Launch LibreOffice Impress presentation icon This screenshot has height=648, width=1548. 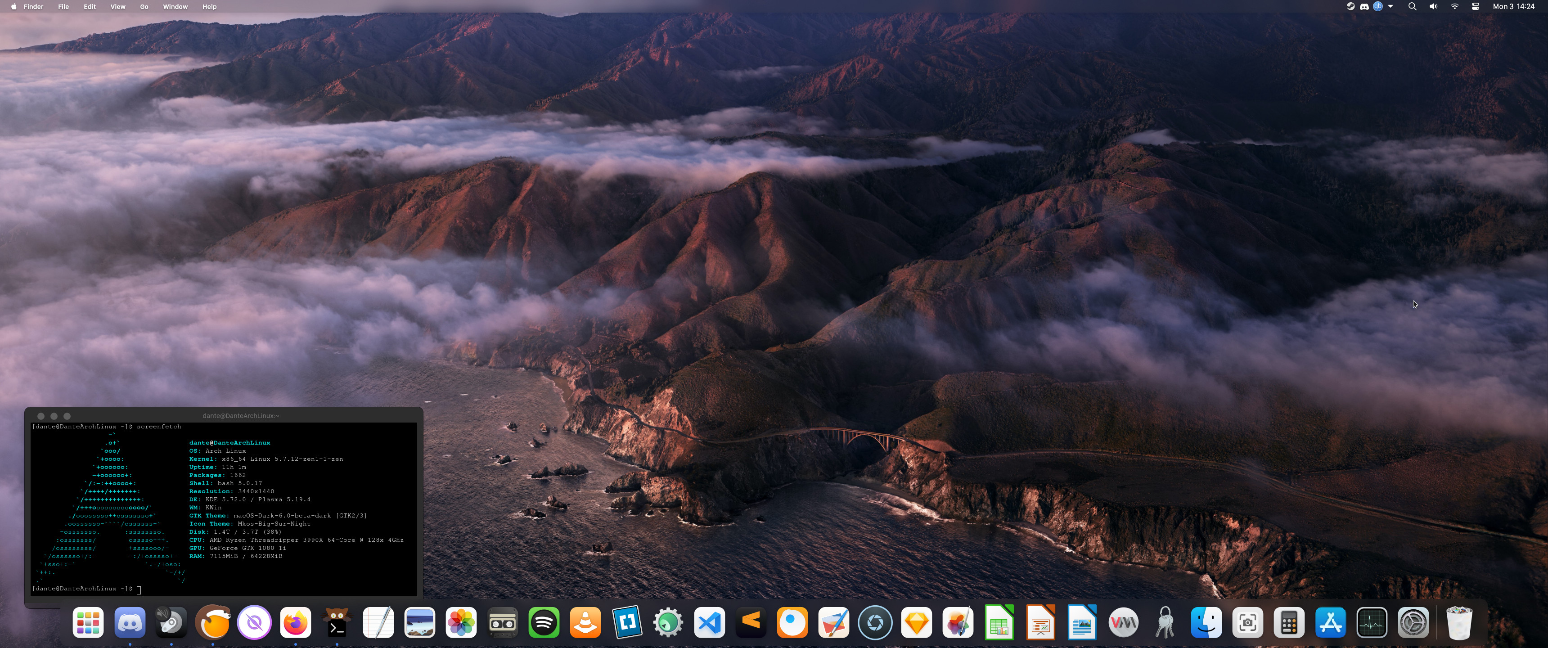1041,623
